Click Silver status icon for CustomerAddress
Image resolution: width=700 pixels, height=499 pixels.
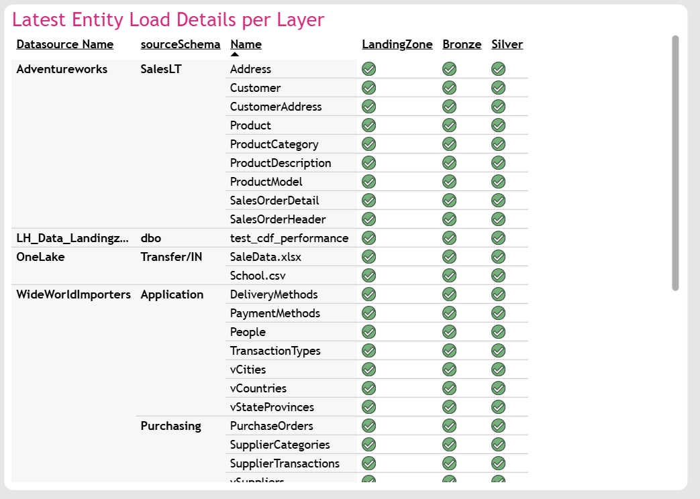click(498, 106)
